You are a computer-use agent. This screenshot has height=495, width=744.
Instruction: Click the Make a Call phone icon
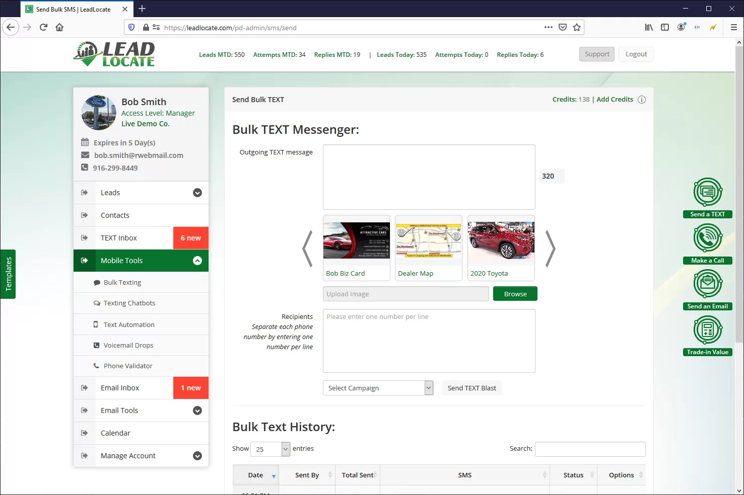tap(708, 238)
